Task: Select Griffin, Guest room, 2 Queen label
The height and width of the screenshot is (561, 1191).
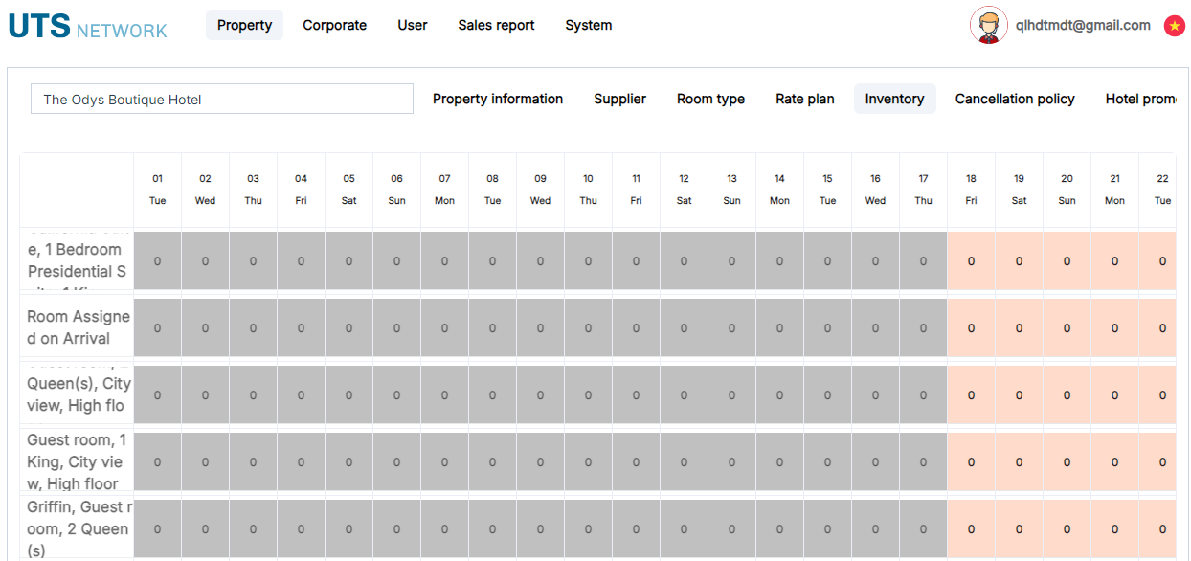Action: click(78, 528)
